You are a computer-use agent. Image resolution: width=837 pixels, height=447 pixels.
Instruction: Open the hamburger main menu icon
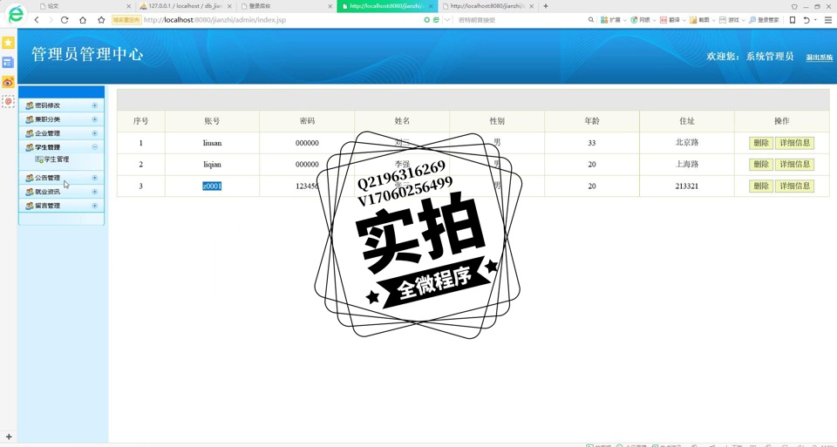click(828, 20)
